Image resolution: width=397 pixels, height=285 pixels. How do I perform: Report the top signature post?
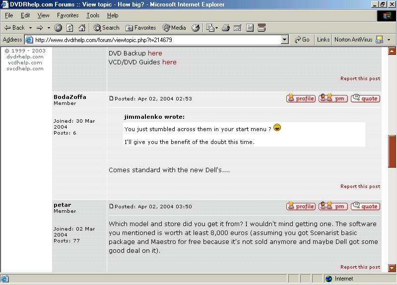point(360,79)
